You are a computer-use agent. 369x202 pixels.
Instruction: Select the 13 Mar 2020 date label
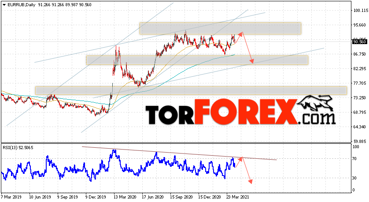click(x=125, y=197)
